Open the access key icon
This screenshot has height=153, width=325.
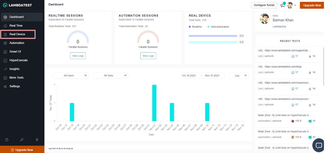click(x=22, y=140)
